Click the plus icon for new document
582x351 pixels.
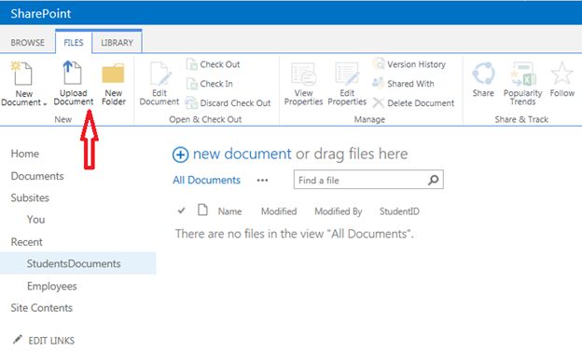point(180,155)
